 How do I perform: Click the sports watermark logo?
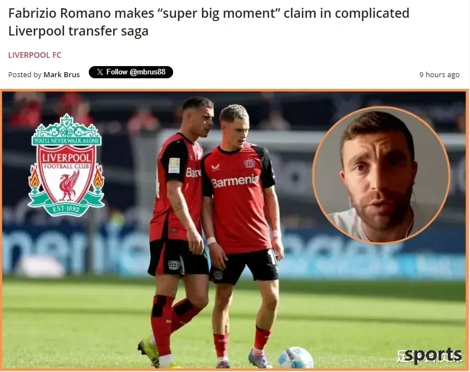(429, 356)
